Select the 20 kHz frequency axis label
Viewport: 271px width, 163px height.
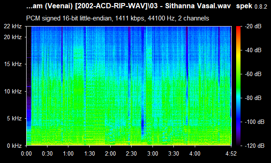coord(13,37)
